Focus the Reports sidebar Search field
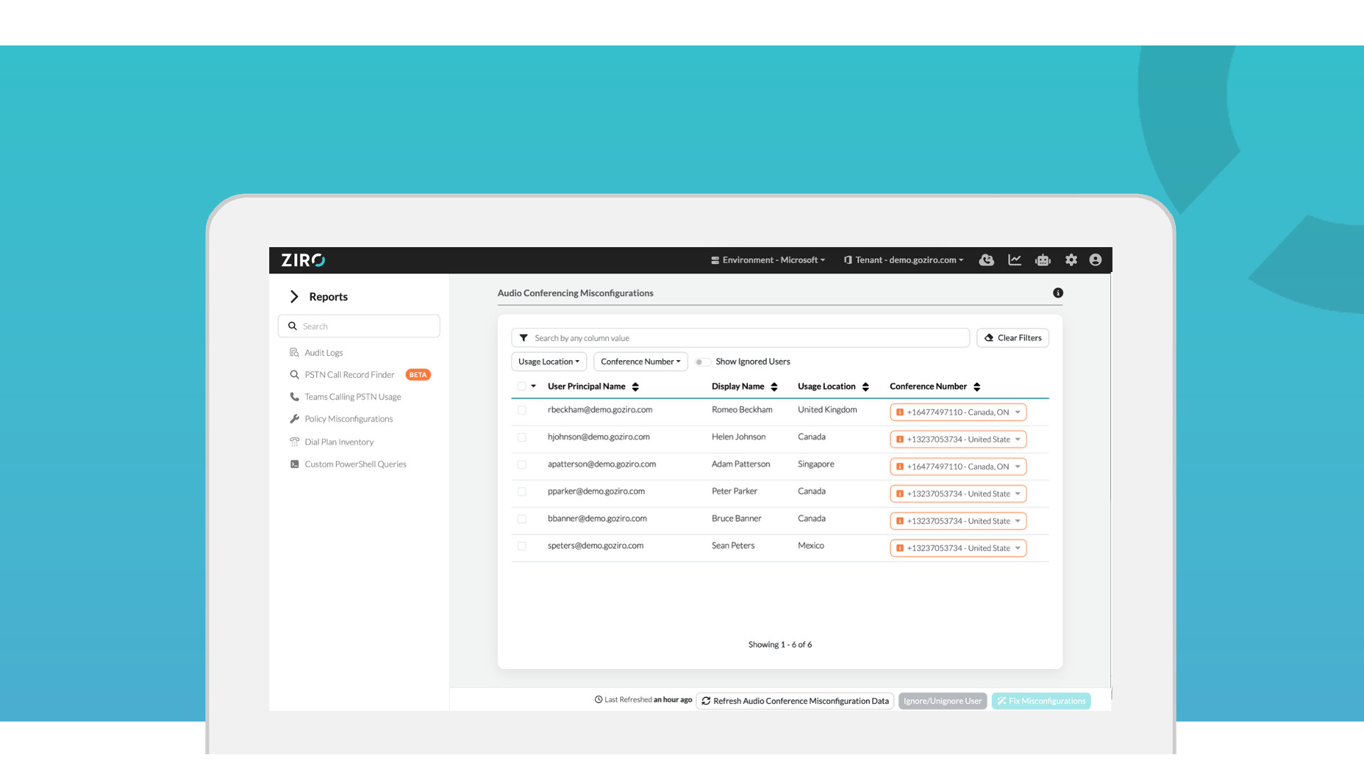This screenshot has width=1364, height=767. (359, 326)
